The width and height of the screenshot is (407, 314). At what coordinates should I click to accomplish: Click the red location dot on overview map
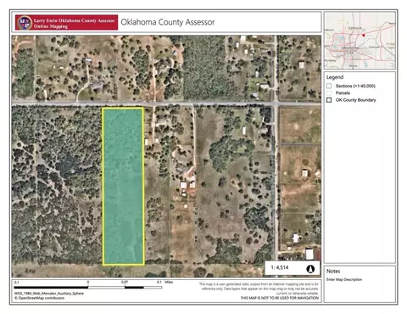coord(364,36)
